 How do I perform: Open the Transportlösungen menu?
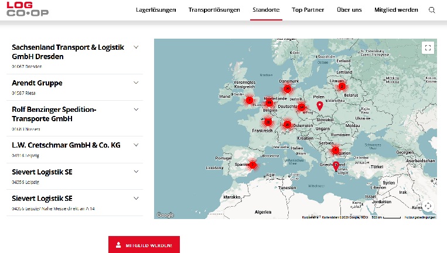point(214,10)
